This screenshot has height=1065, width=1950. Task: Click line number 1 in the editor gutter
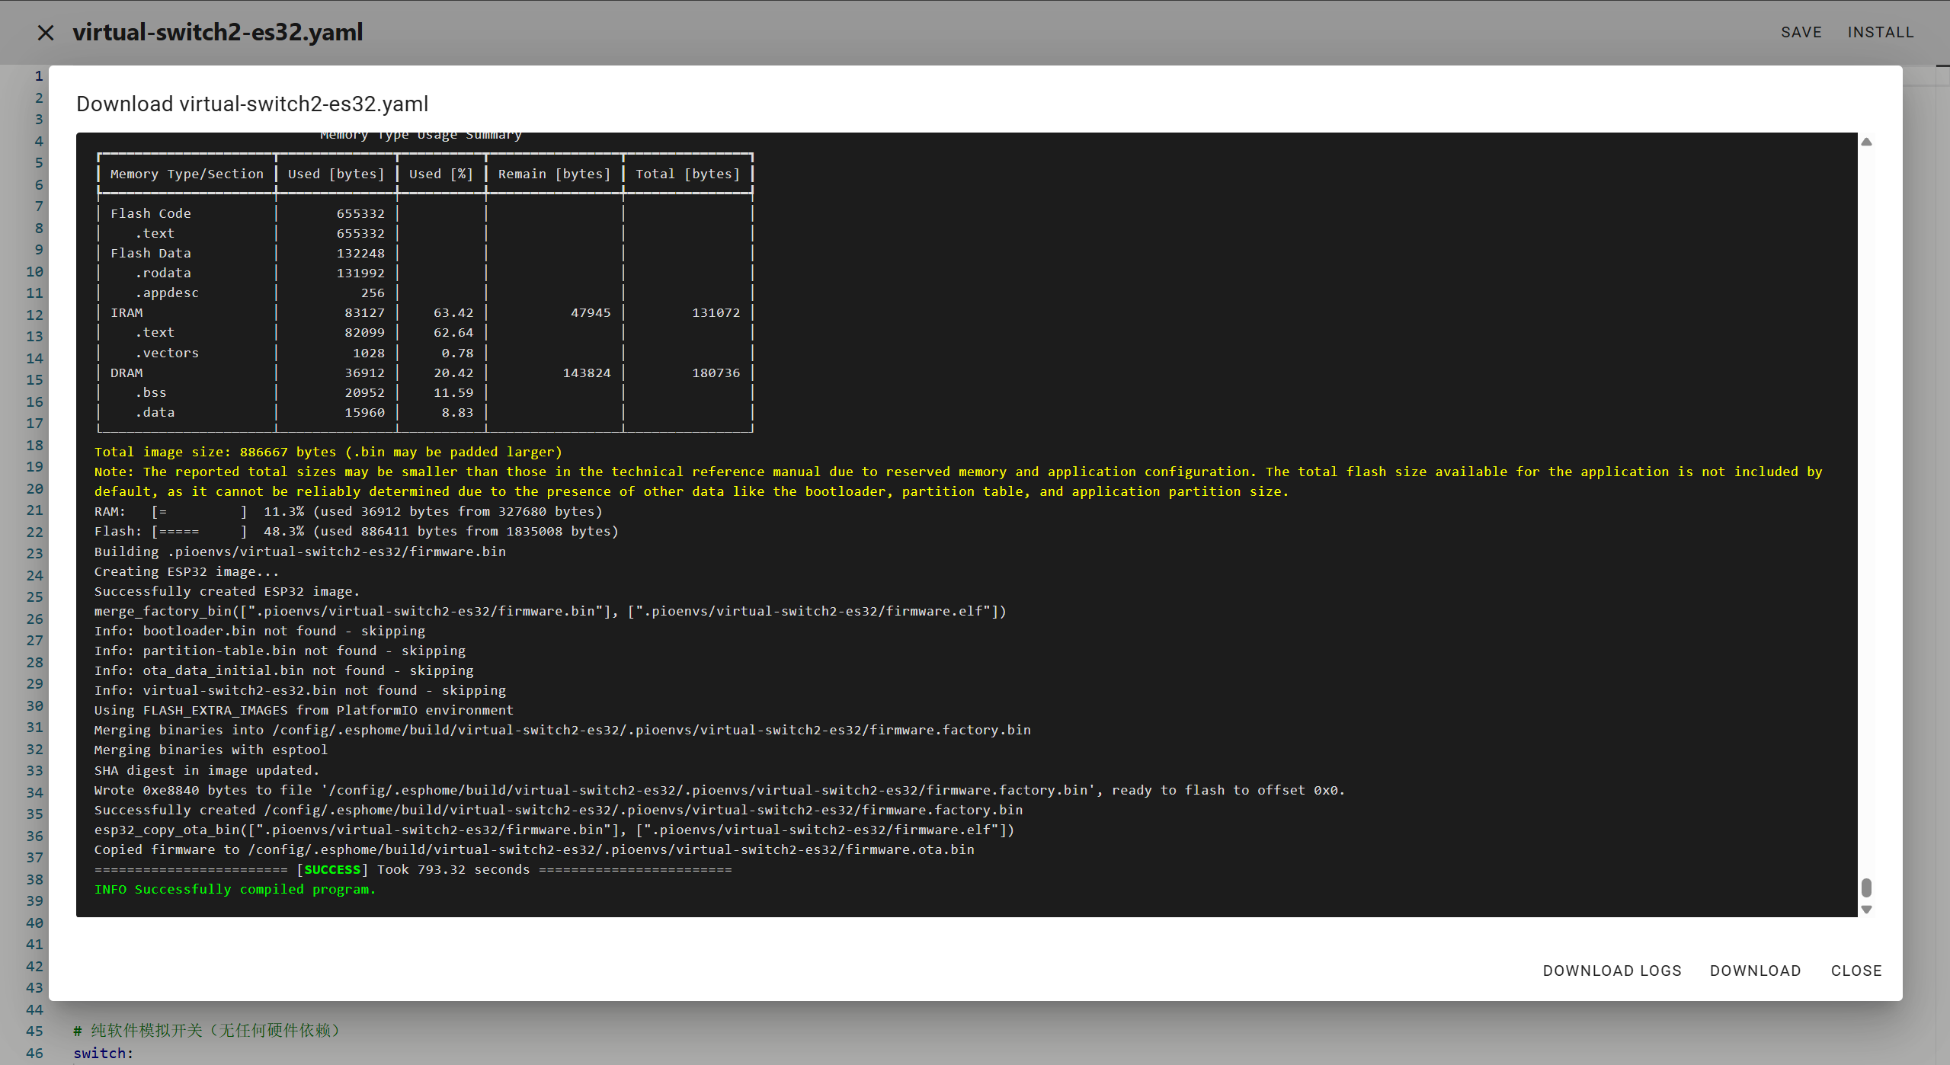point(38,76)
